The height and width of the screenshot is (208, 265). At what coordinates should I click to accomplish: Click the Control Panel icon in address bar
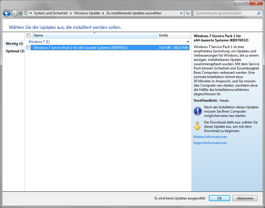click(26, 13)
